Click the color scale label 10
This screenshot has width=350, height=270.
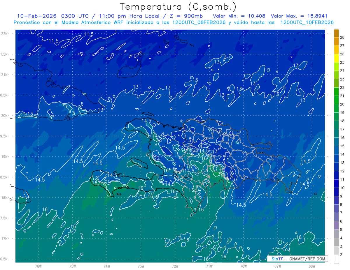point(342,188)
